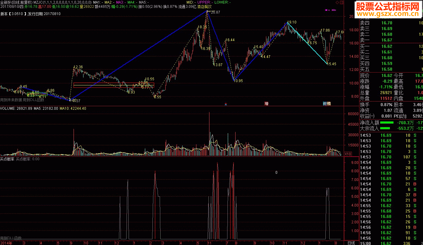This screenshot has width=423, height=245.
Task: Select the 15:00 16.62 336 trade row
Action: [x=391, y=243]
